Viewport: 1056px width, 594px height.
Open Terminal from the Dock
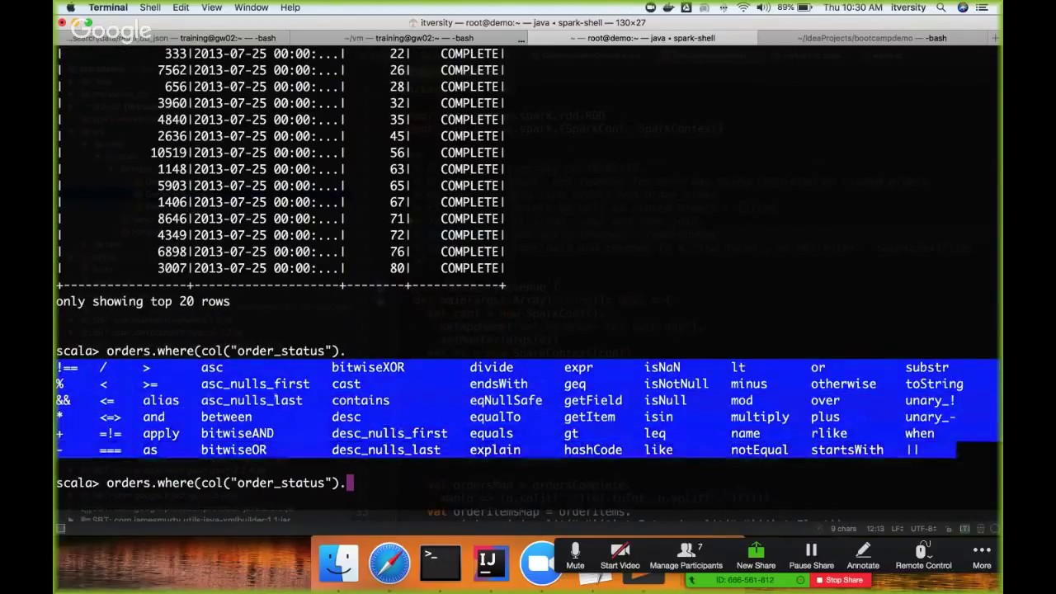point(440,564)
